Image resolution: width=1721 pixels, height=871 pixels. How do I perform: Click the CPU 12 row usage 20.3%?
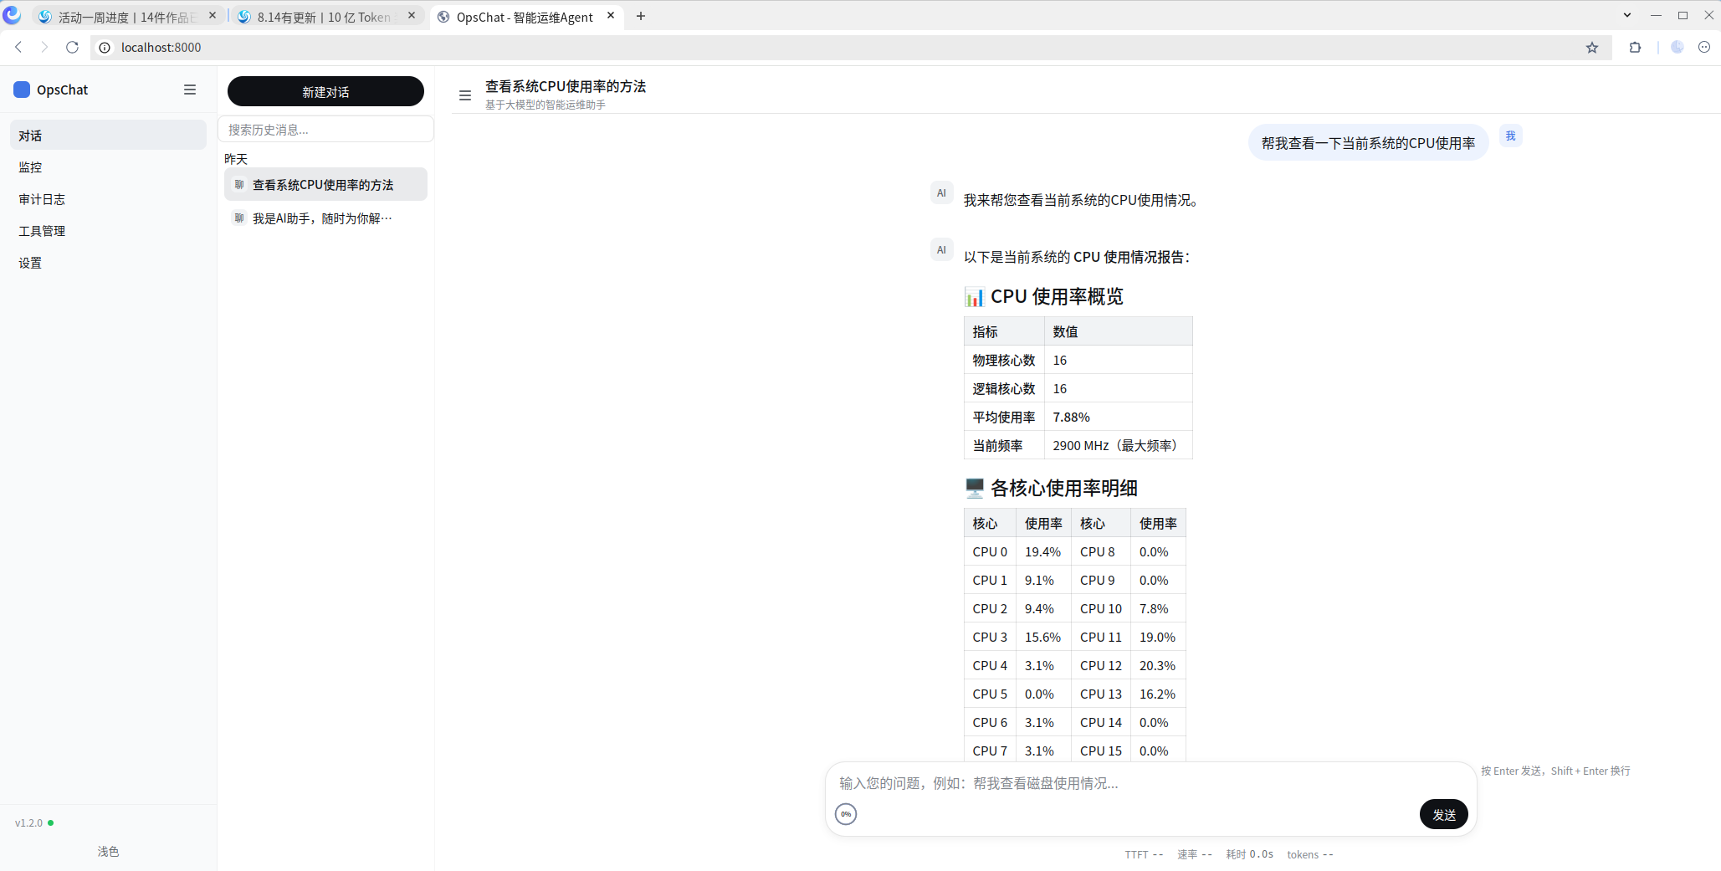[1157, 666]
